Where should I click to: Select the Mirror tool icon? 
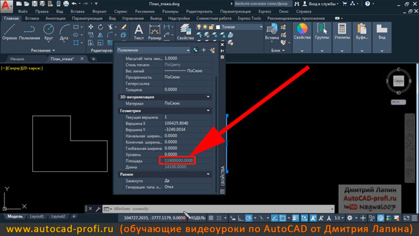point(100,35)
